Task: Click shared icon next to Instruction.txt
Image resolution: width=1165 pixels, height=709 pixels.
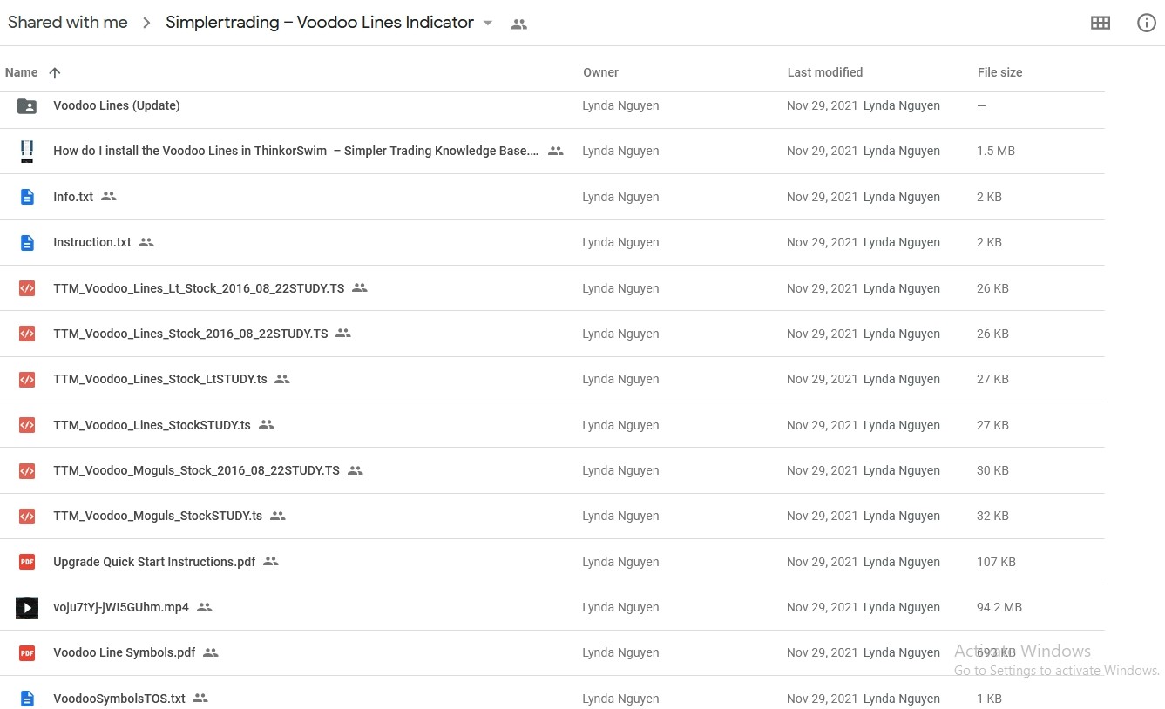Action: tap(146, 242)
